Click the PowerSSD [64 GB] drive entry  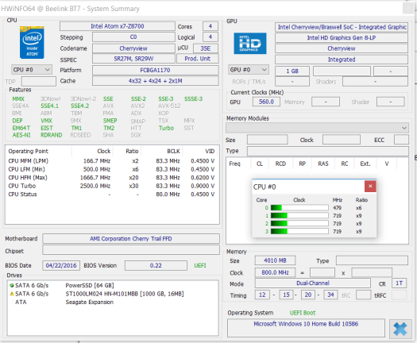pos(90,285)
